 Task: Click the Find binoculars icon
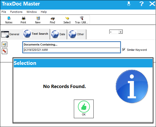(x=52, y=20)
